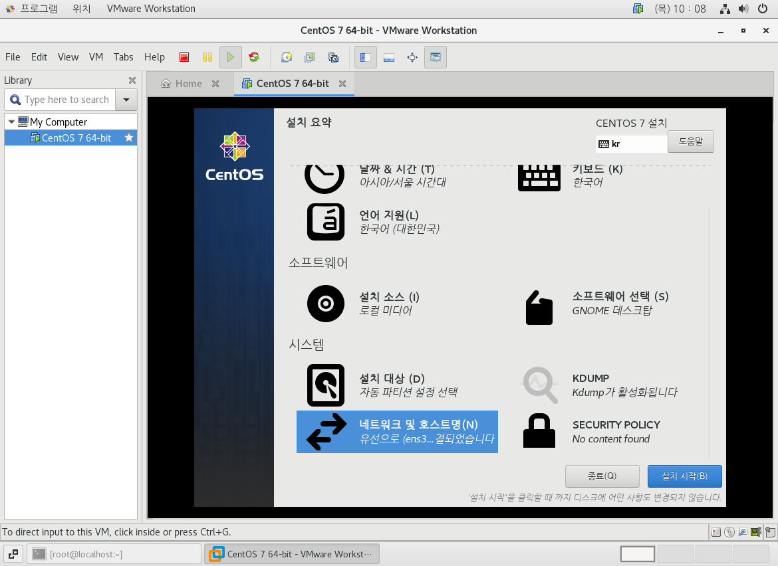Open the library search dropdown arrow

click(x=126, y=100)
